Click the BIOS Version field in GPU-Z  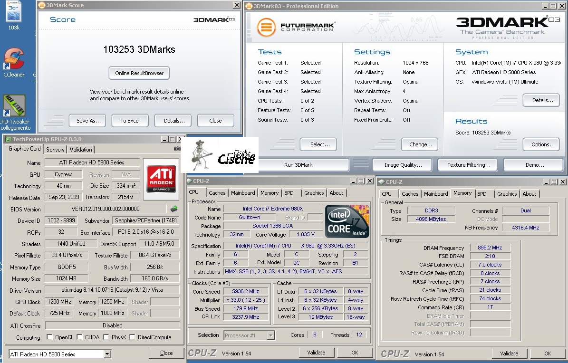coord(106,209)
